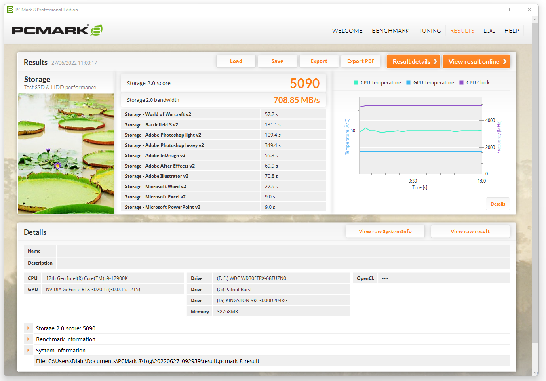Select Adobe After Effects v2 row

(x=223, y=166)
